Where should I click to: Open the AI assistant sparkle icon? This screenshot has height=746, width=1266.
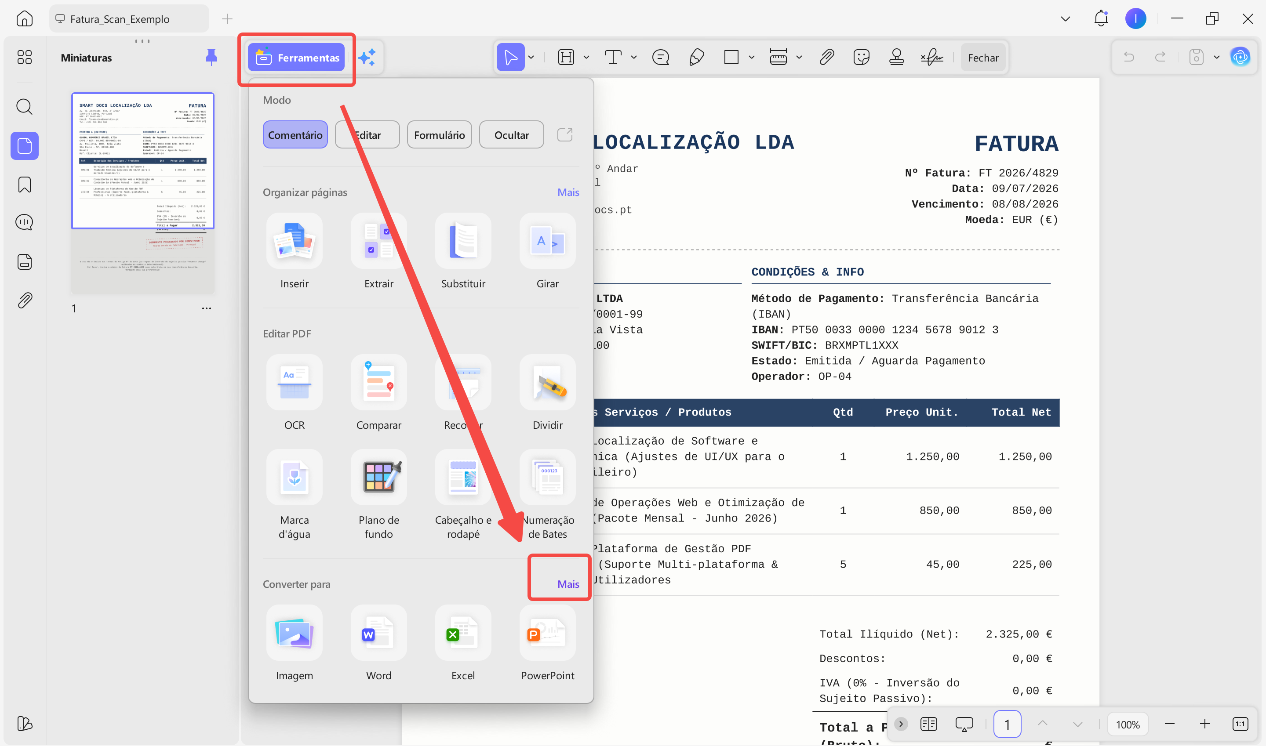tap(367, 57)
